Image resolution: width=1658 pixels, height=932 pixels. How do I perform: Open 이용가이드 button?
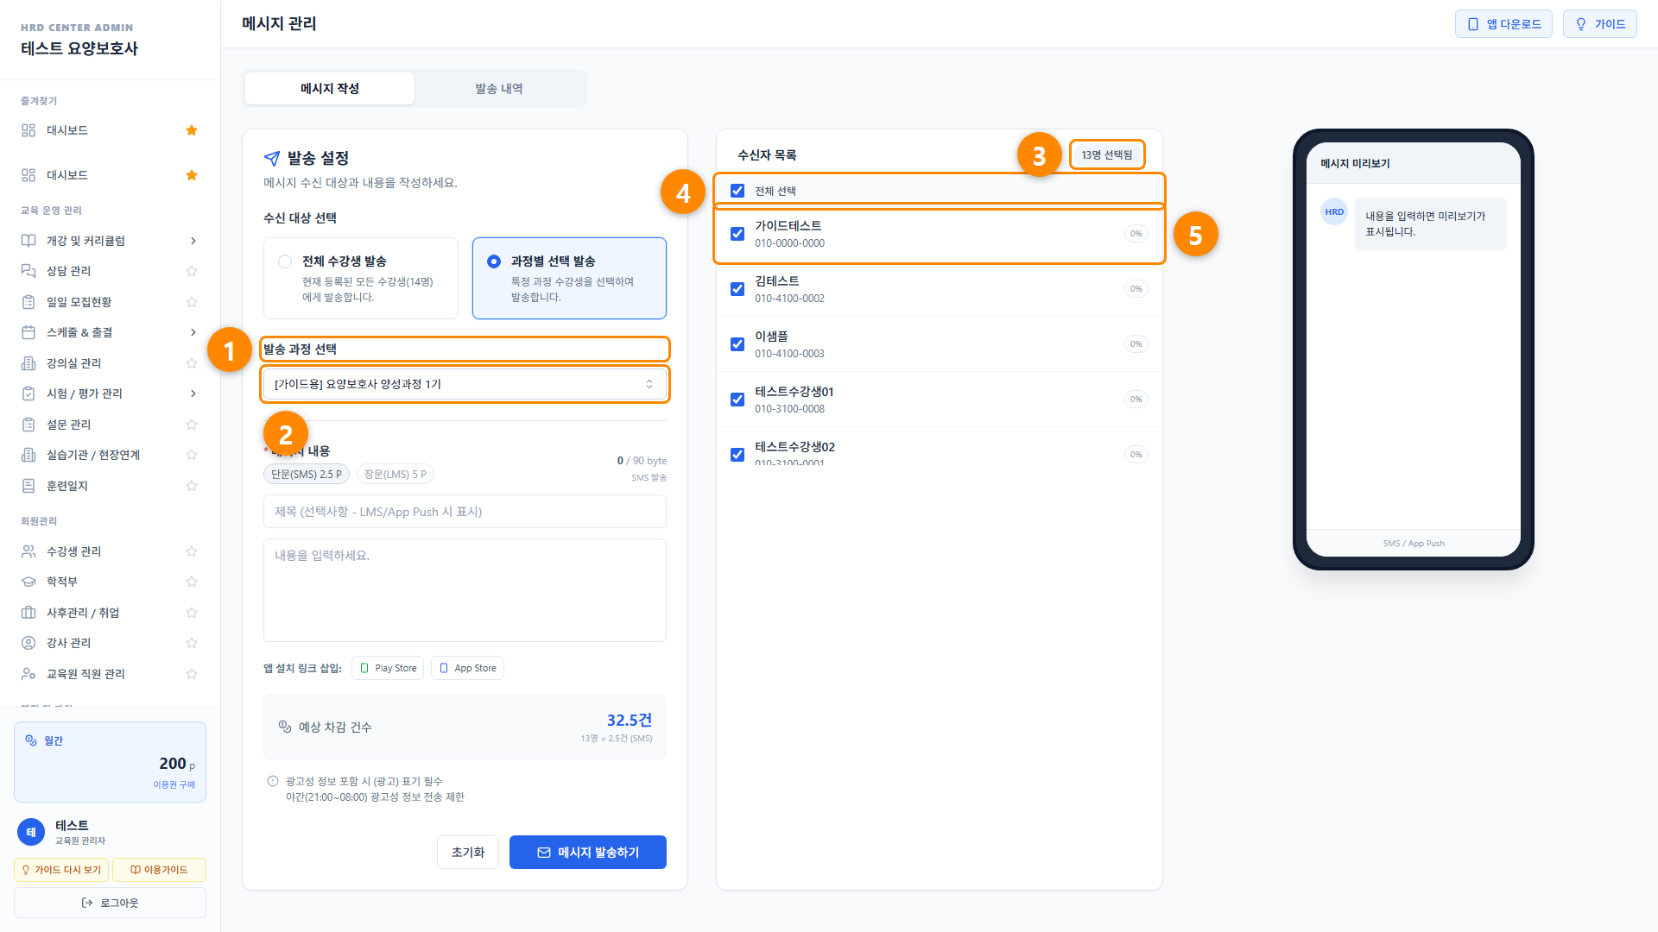[159, 870]
